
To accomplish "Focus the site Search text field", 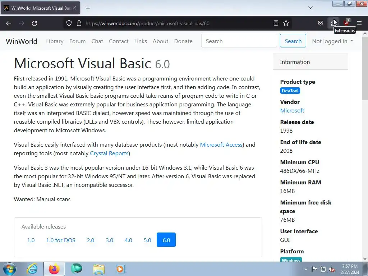I will [x=239, y=41].
